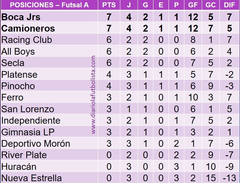
Task: Select Nueva Estrella's -13 DIF value
Action: pyautogui.click(x=229, y=178)
